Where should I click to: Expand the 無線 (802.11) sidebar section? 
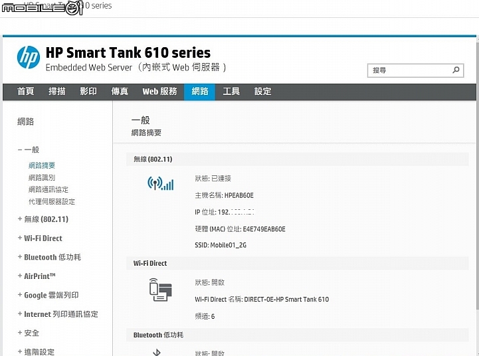click(43, 219)
